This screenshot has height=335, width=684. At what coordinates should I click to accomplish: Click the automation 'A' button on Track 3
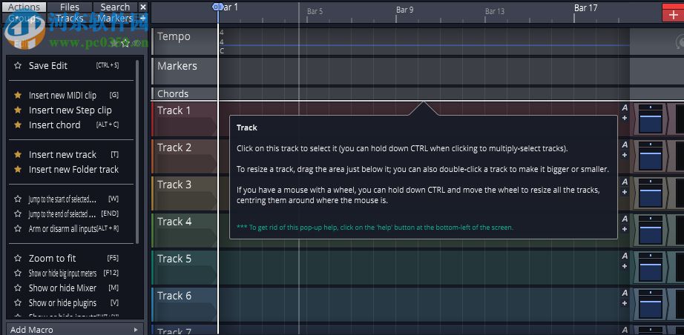625,182
